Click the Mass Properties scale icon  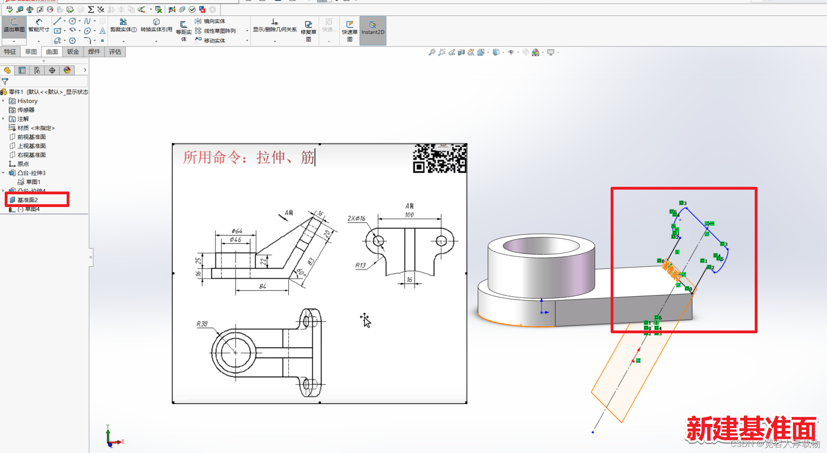coord(30,9)
